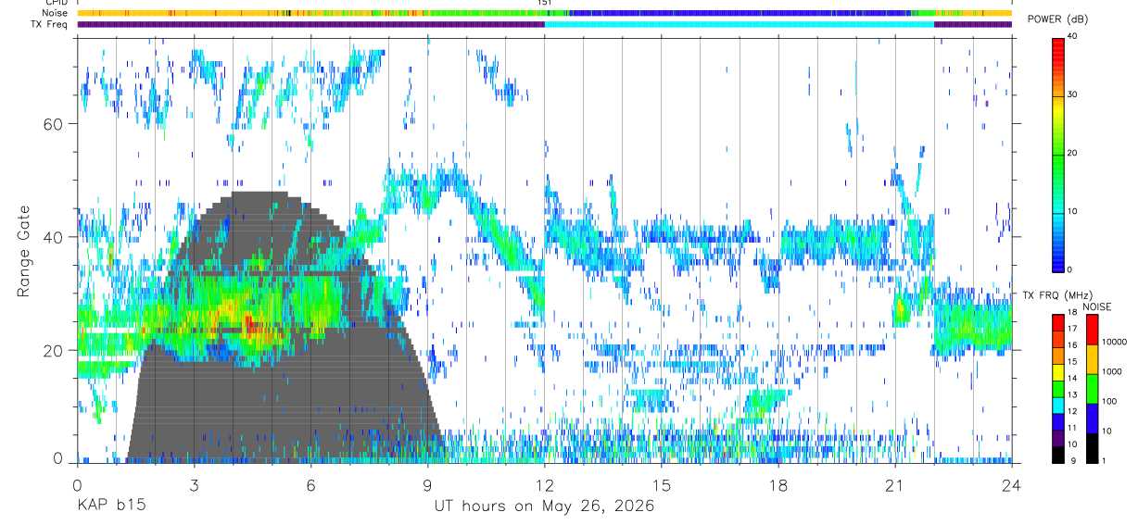
Task: Click the 20 dB tick on power scale
Action: coord(1072,153)
